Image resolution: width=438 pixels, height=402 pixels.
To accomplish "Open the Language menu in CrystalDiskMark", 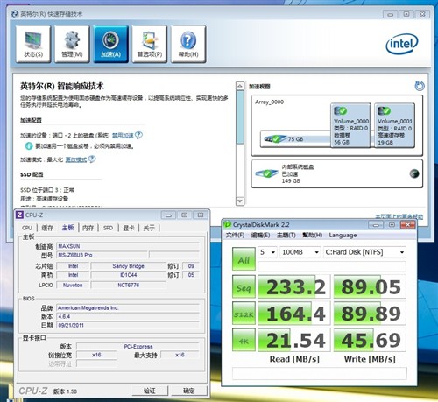I will coord(343,235).
